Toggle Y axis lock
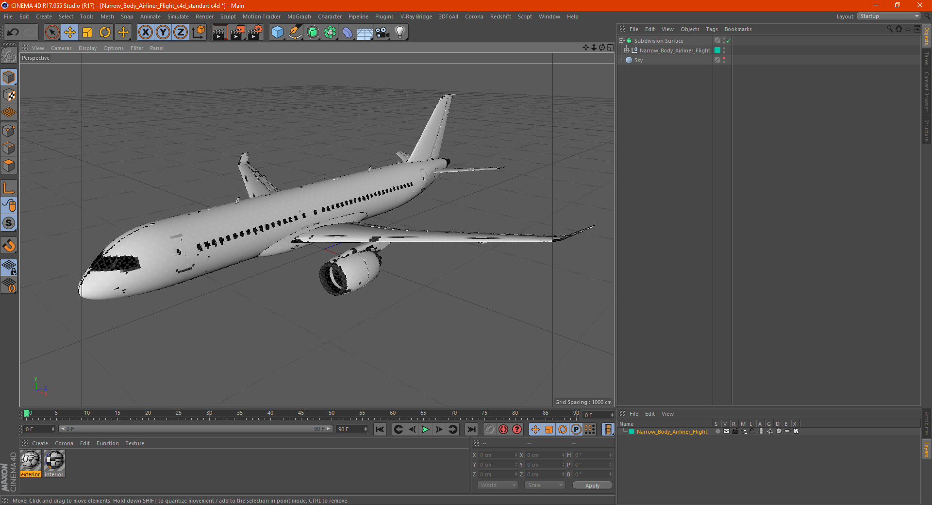The width and height of the screenshot is (932, 505). [163, 33]
